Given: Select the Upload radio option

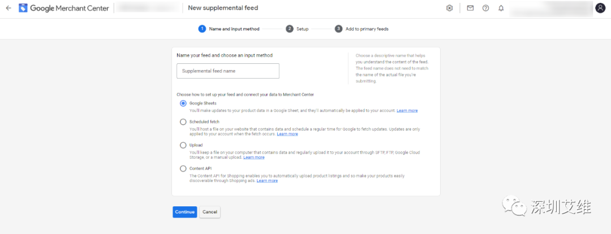Looking at the screenshot, I should (x=183, y=145).
